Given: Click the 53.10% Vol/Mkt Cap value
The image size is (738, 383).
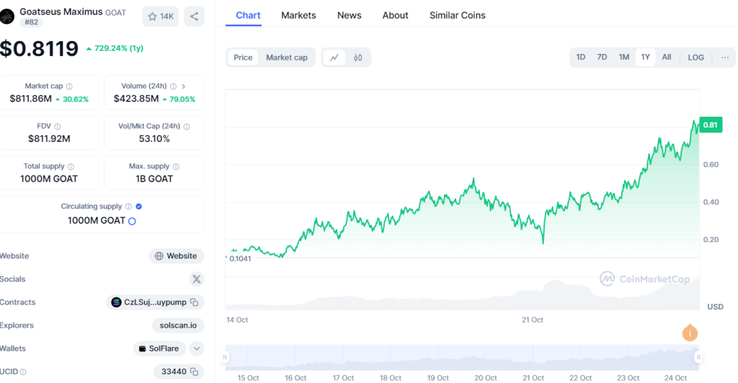Looking at the screenshot, I should [x=154, y=139].
